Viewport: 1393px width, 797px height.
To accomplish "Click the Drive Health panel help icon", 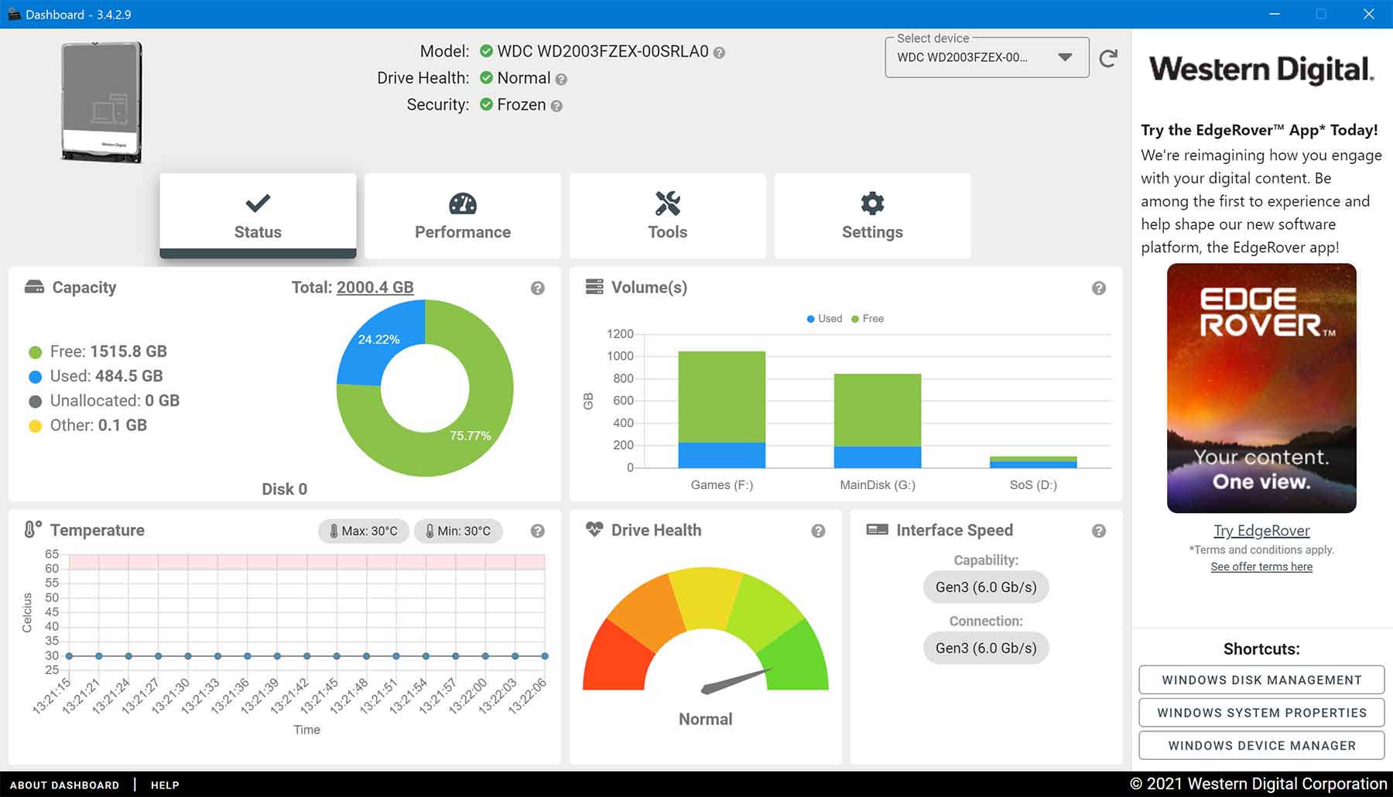I will coord(818,531).
